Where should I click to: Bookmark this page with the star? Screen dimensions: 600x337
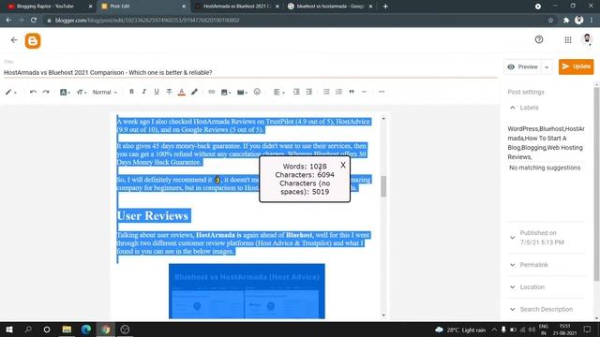[x=550, y=21]
